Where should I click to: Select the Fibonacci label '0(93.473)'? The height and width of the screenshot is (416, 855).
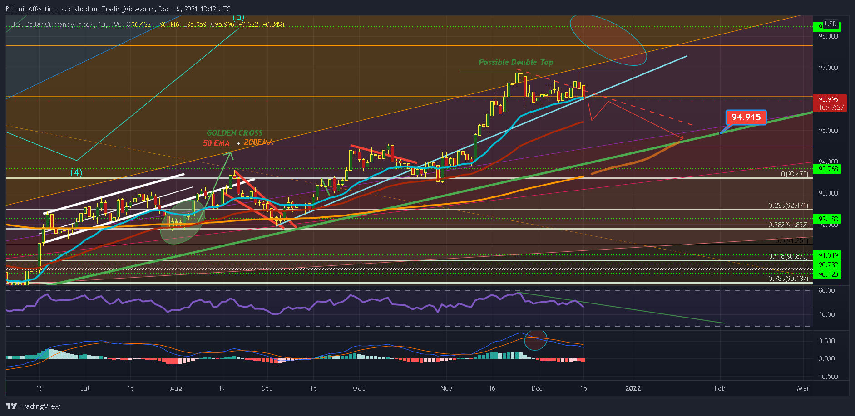[x=795, y=174]
